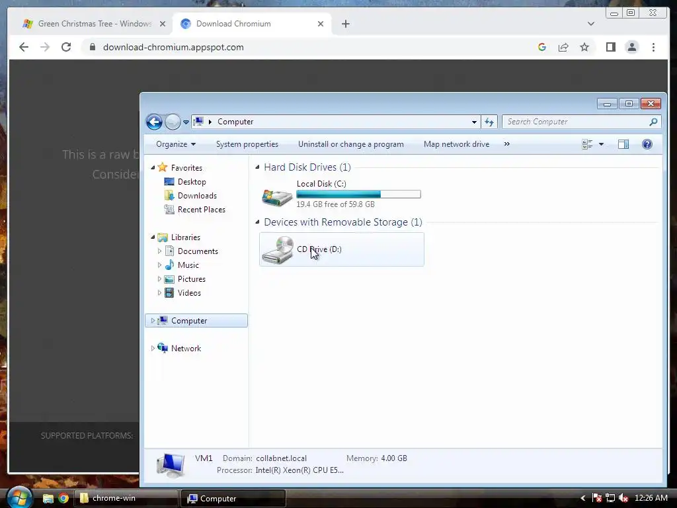Close the Green Christmas Tree tab
The height and width of the screenshot is (508, 677).
163,24
